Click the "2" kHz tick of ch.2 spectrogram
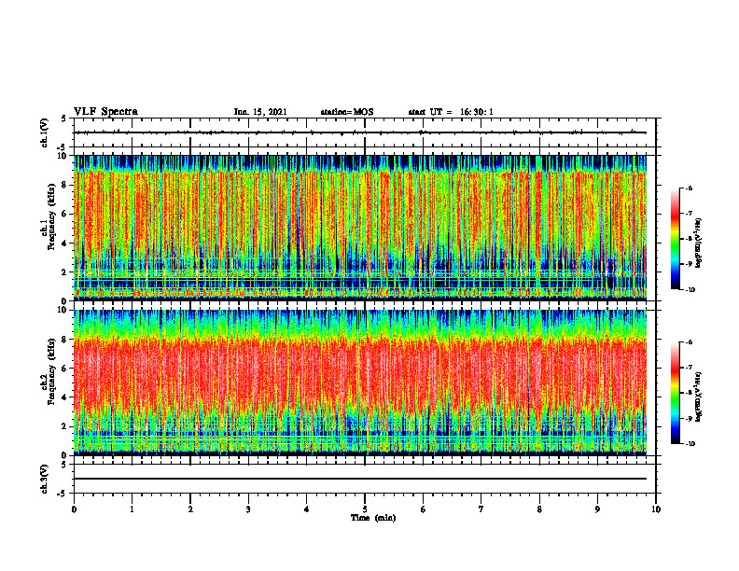Viewport: 739px width, 571px height. 65,426
